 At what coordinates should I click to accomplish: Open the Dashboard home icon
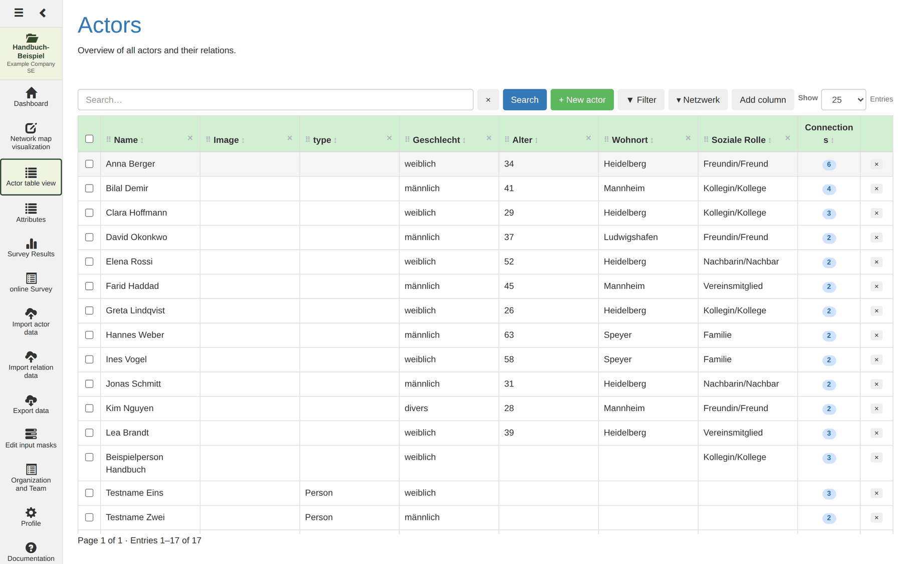point(31,93)
